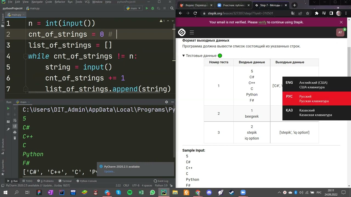Change the UTF-8 file encoding
This screenshot has height=197, width=351.
(136, 185)
